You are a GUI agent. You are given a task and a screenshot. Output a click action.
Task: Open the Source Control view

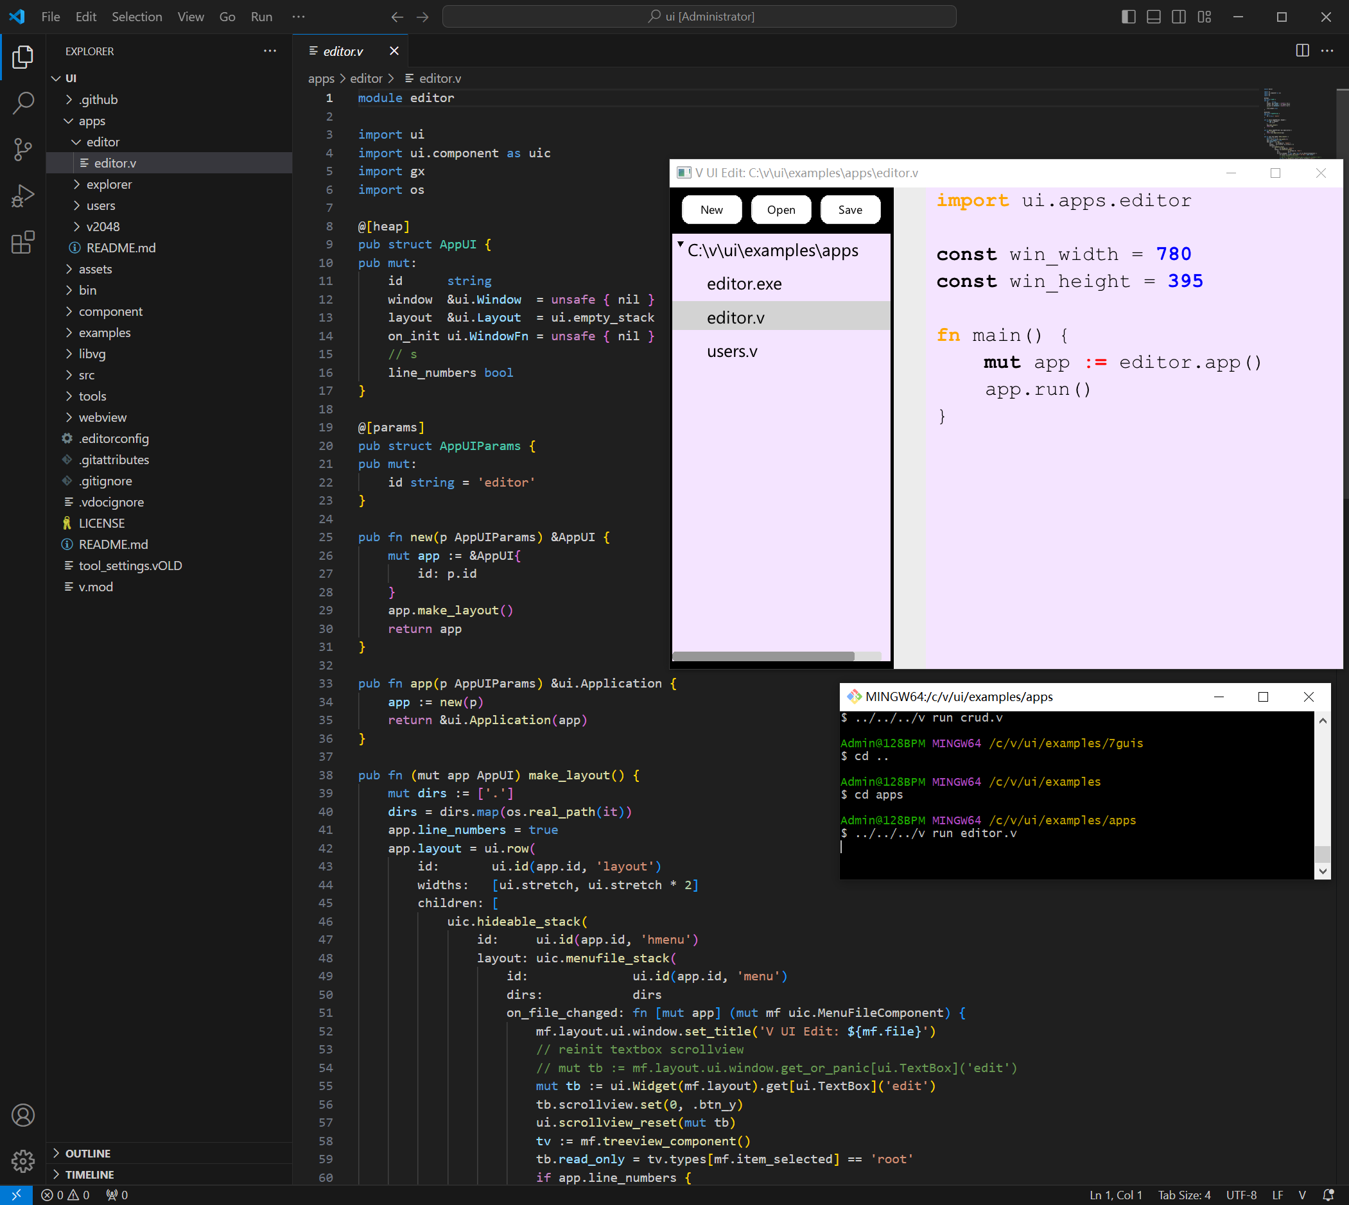point(23,149)
